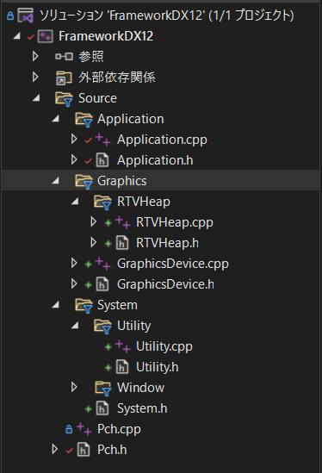Image resolution: width=322 pixels, height=473 pixels.
Task: Collapse the Graphics folder
Action: (55, 181)
